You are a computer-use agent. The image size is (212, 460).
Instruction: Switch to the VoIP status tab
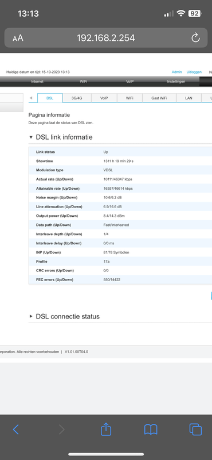[104, 98]
